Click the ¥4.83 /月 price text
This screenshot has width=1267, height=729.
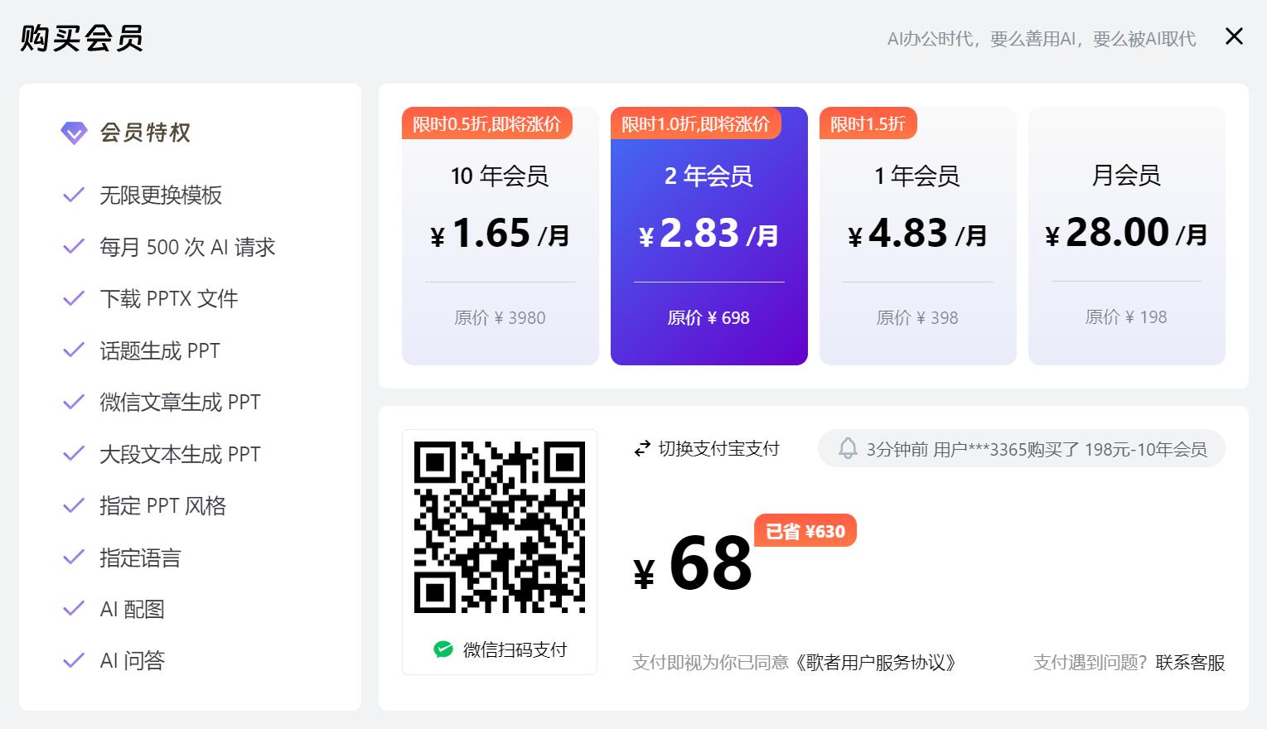click(917, 234)
